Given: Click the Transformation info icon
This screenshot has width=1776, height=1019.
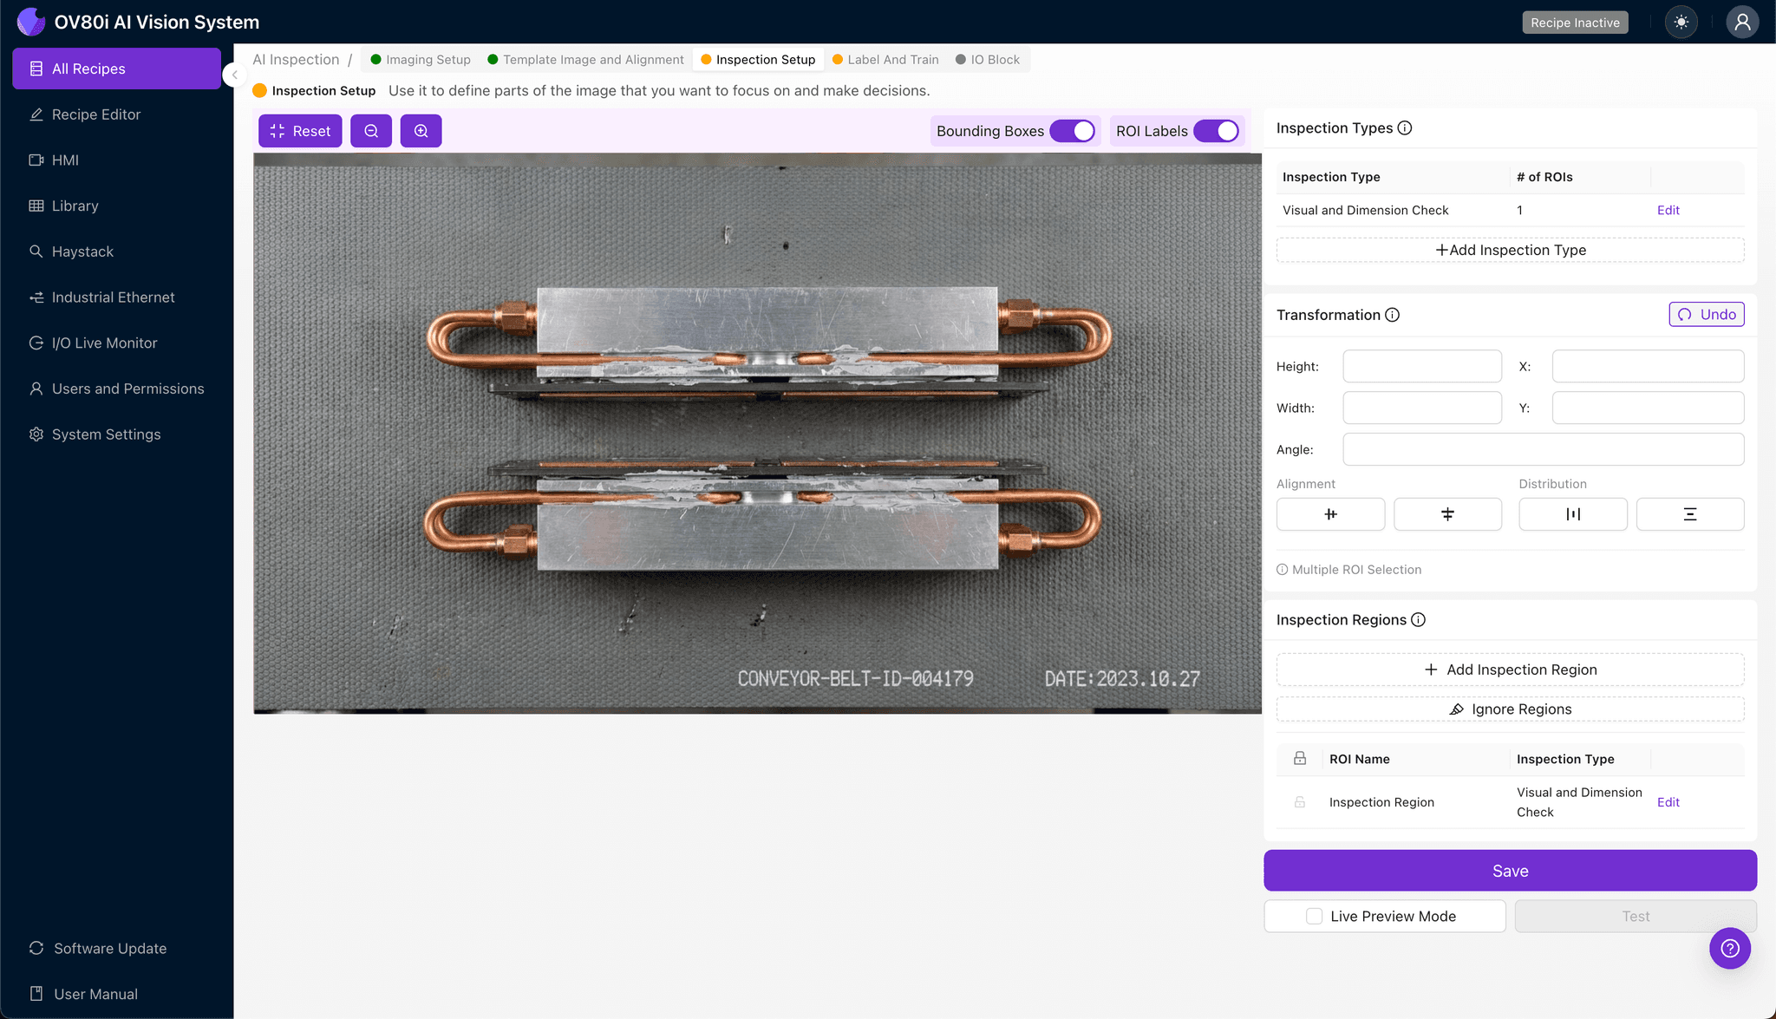Looking at the screenshot, I should pos(1393,315).
